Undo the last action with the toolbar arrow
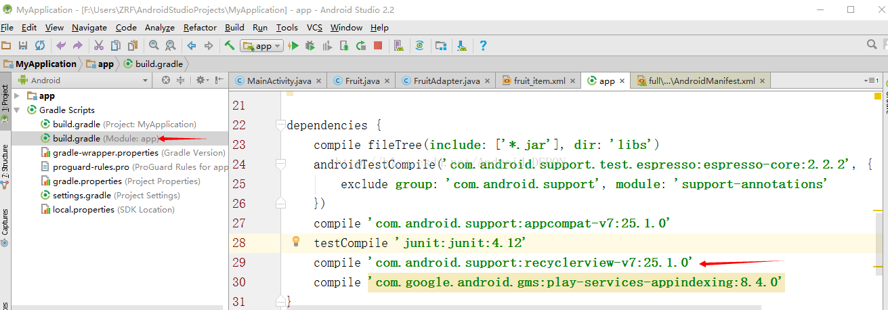888x310 pixels. tap(61, 46)
